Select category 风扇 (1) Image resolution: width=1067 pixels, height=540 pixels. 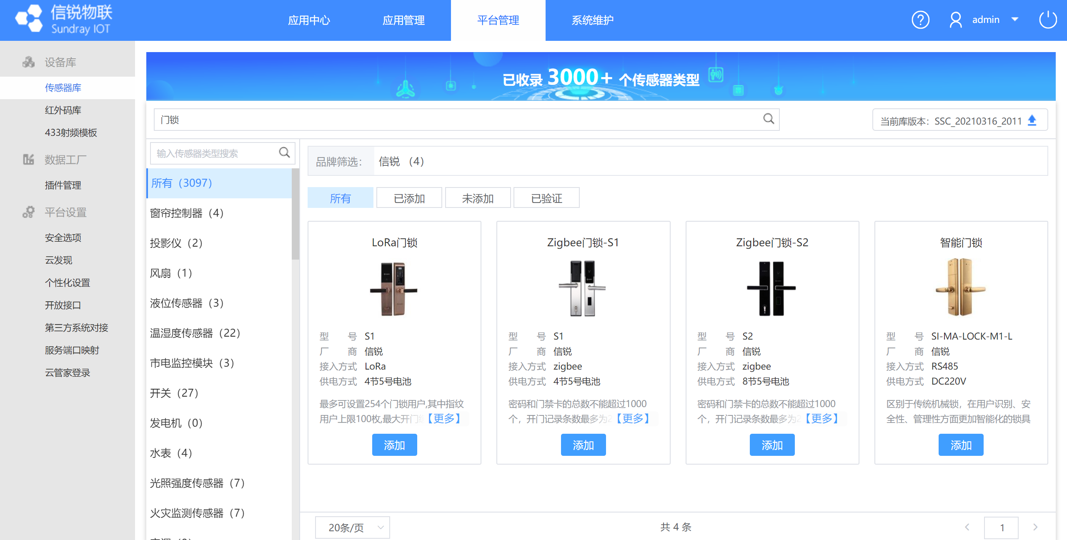pos(219,273)
